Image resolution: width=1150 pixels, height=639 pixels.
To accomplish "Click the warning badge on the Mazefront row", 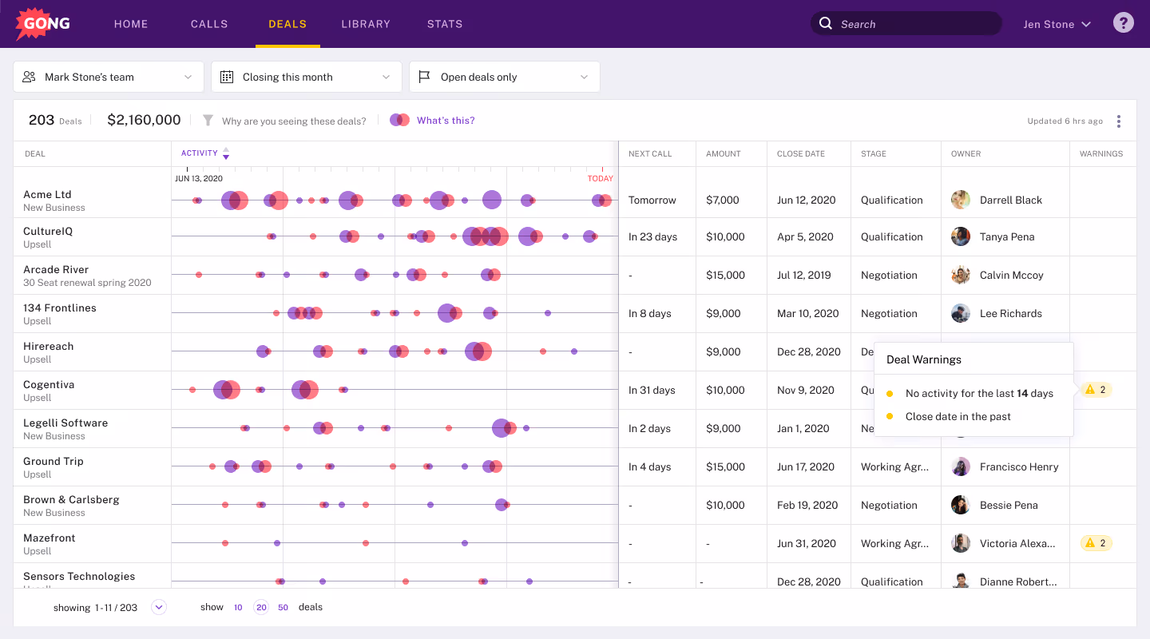I will click(1096, 542).
